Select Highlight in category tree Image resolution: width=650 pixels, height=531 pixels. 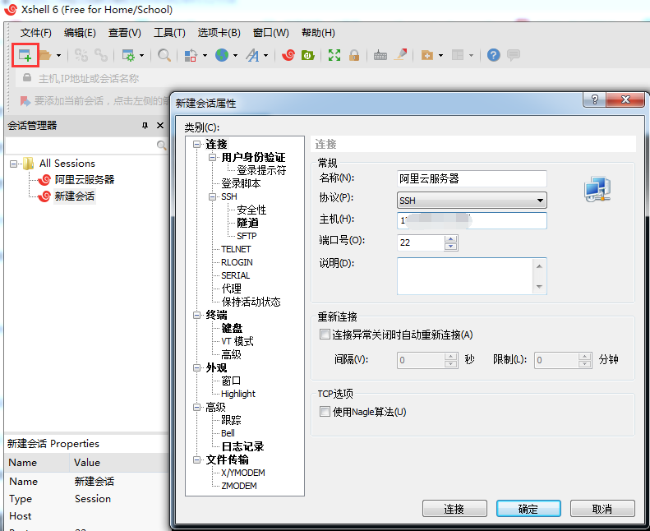coord(238,394)
